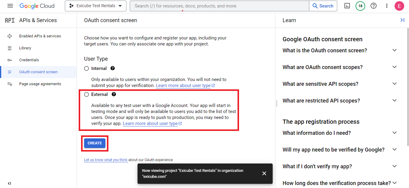This screenshot has width=409, height=188.
Task: Go to Credentials in the sidebar
Action: [29, 60]
